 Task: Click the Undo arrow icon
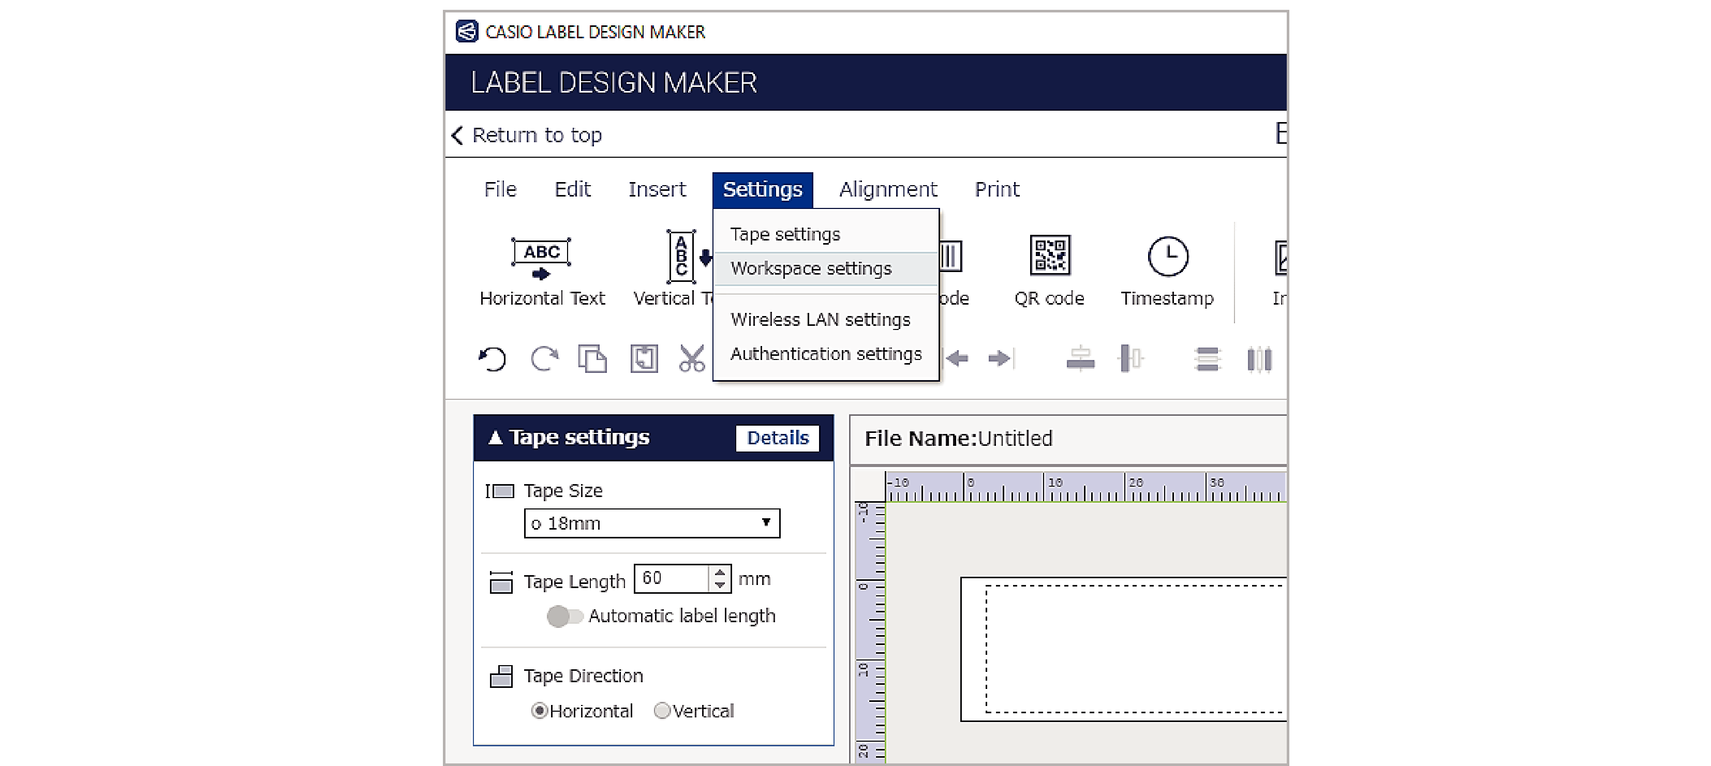492,359
